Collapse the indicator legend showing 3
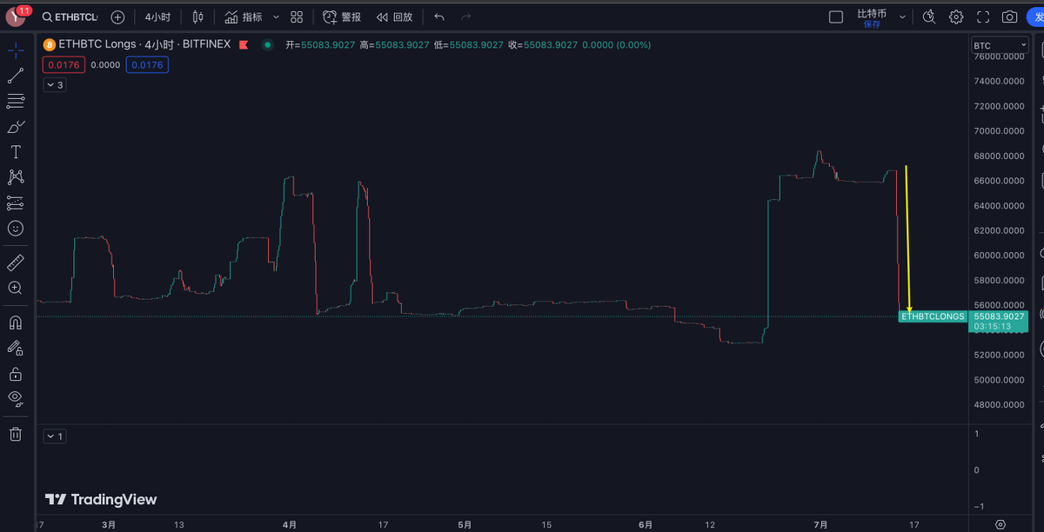This screenshot has height=532, width=1044. pos(55,84)
